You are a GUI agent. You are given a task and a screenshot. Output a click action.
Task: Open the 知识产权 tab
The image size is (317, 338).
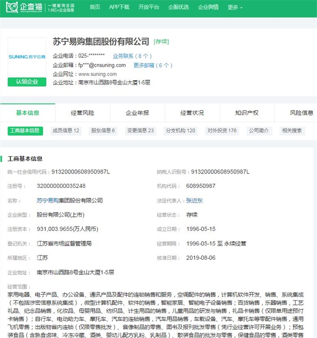click(x=247, y=113)
